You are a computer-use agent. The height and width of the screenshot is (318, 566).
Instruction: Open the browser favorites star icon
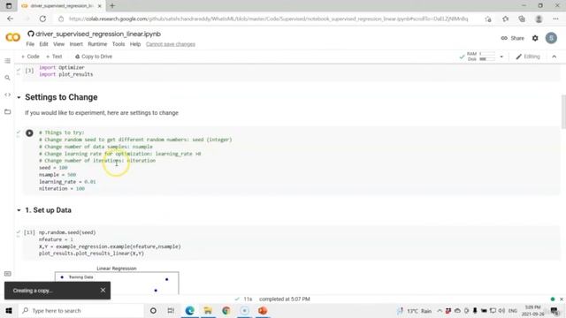505,19
